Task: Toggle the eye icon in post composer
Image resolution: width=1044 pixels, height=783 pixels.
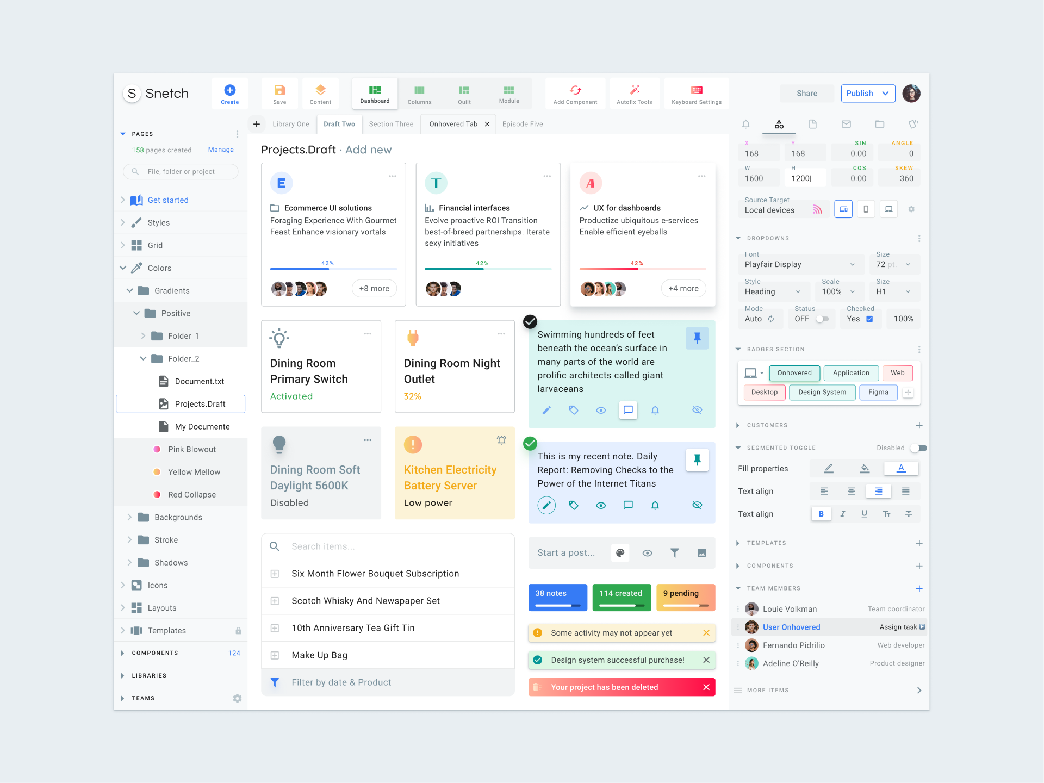Action: [647, 553]
